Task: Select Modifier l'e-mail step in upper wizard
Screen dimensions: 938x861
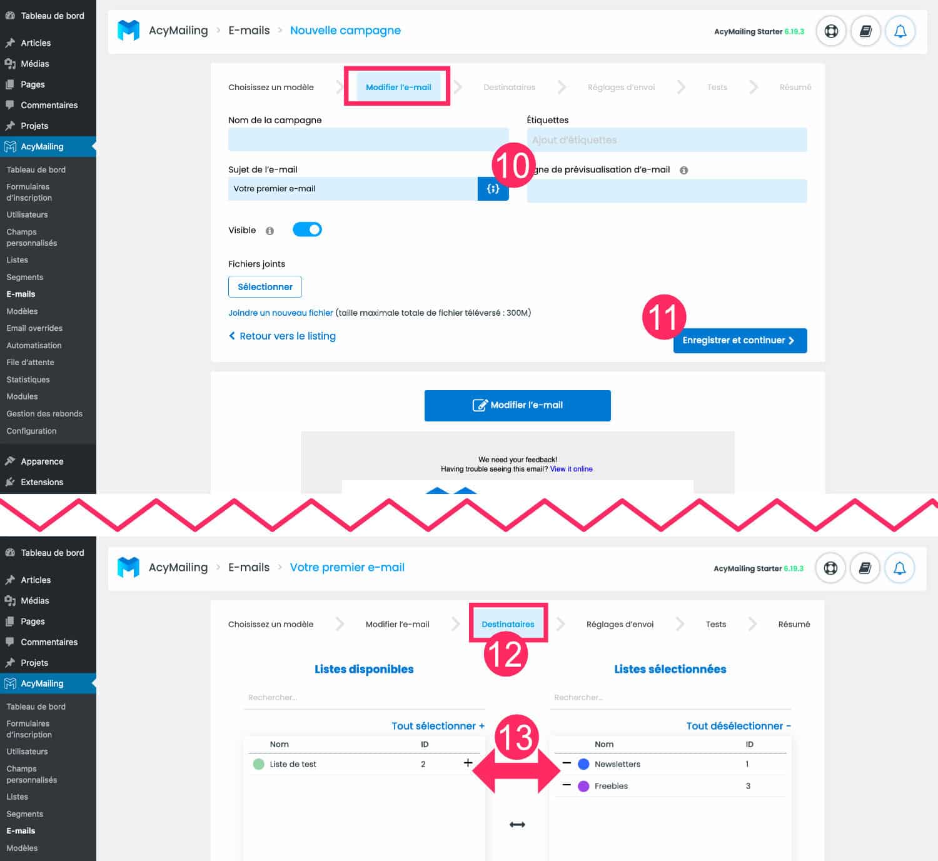Action: [x=398, y=87]
